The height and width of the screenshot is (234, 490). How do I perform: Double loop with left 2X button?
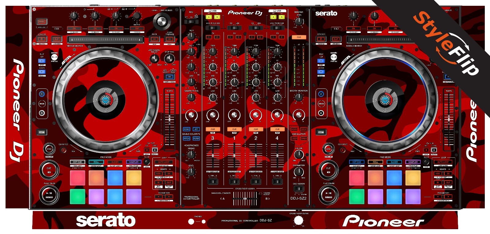click(169, 174)
